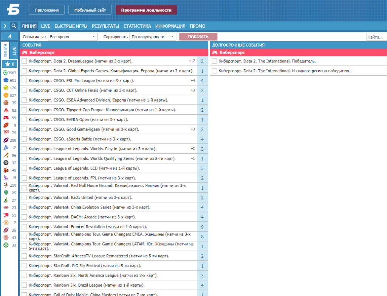Switch to the ЛИНИЯ menu tab
Image resolution: width=387 pixels, height=296 pixels.
tap(29, 26)
